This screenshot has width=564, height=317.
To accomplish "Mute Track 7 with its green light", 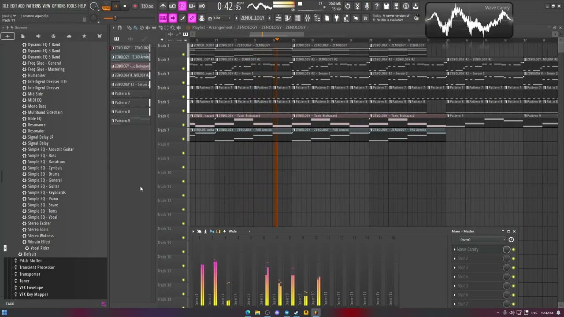I will pyautogui.click(x=183, y=139).
